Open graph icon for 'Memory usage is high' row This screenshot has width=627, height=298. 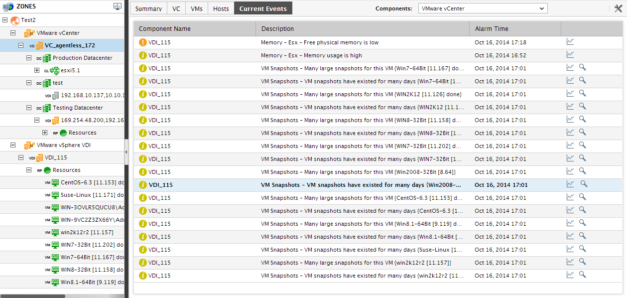tap(570, 55)
